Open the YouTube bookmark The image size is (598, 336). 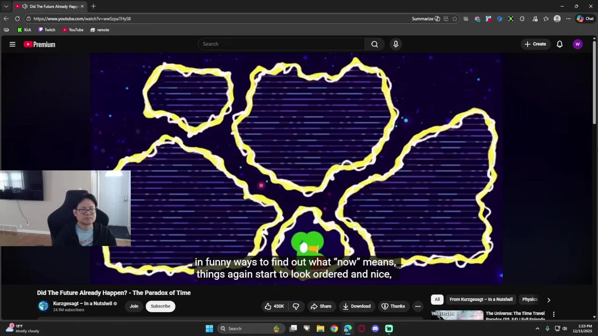(73, 30)
